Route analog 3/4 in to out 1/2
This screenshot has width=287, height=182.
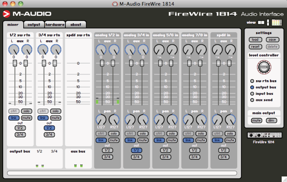(x=136, y=150)
